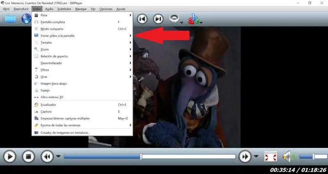This screenshot has width=328, height=174.
Task: Click the Stop button
Action: [28, 156]
